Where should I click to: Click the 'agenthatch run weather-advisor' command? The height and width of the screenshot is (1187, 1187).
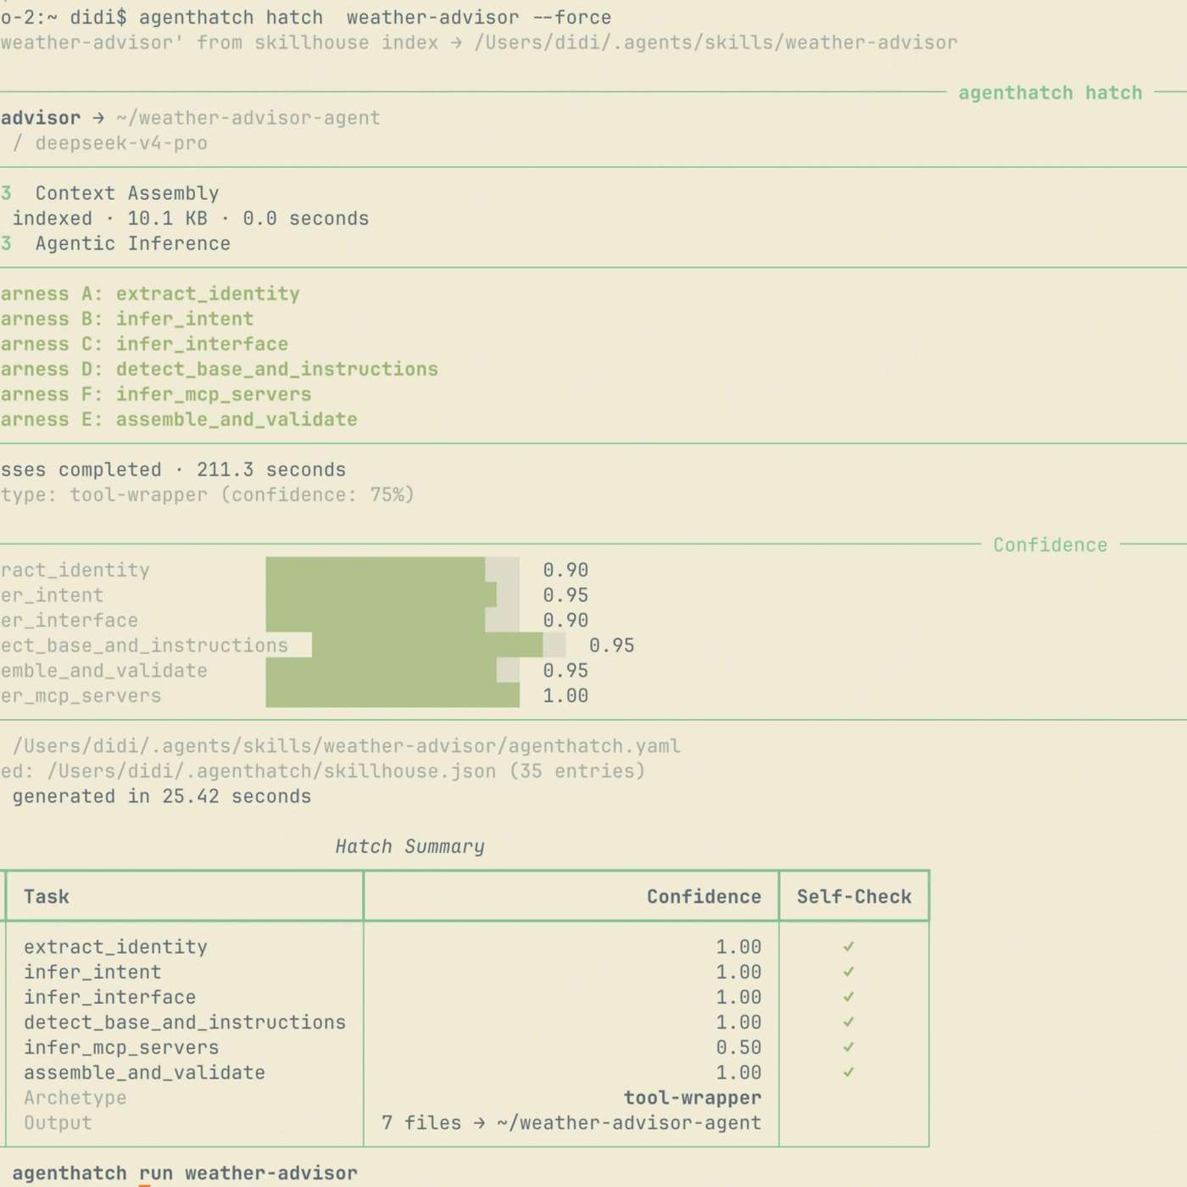pyautogui.click(x=185, y=1173)
